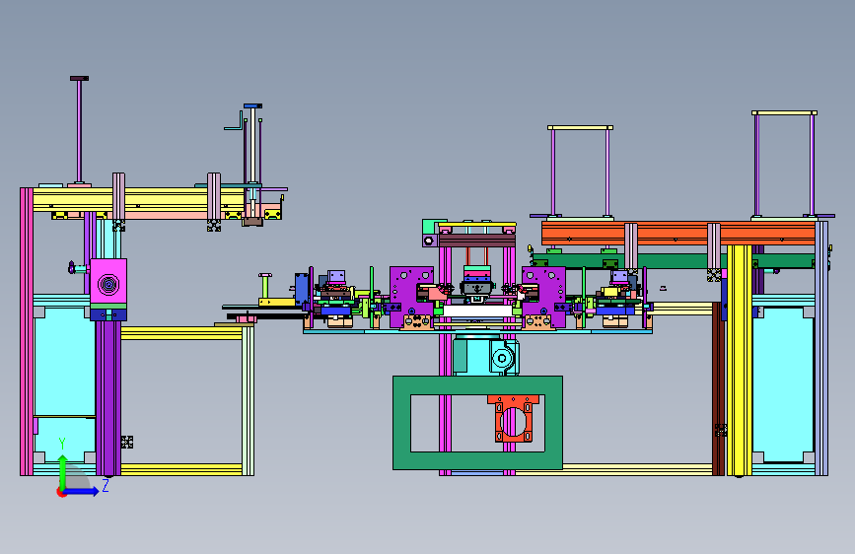The height and width of the screenshot is (554, 855).
Task: Select the magenta block with concentric circles
Action: [108, 281]
